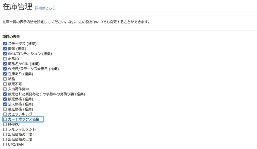Viewport: 257px width, 149px height.
Task: Enable the 最低価格 (推奨) checkbox
Action: pyautogui.click(x=5, y=109)
